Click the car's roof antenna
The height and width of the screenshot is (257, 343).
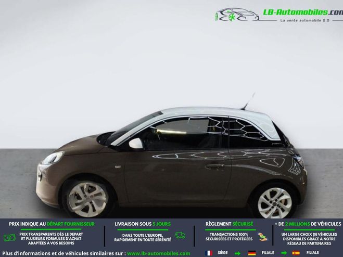click(x=248, y=101)
